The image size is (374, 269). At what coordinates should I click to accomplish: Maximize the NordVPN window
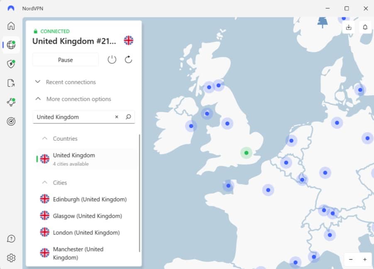(x=347, y=8)
